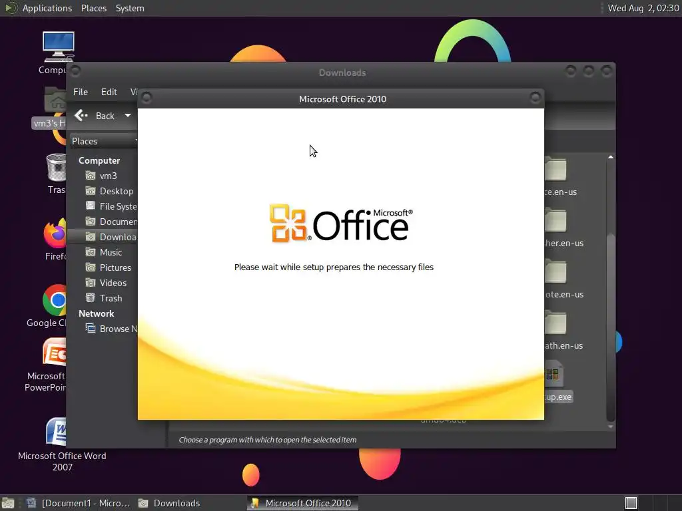
Task: Click the Downloads window vertical scrollbar
Action: pyautogui.click(x=610, y=326)
